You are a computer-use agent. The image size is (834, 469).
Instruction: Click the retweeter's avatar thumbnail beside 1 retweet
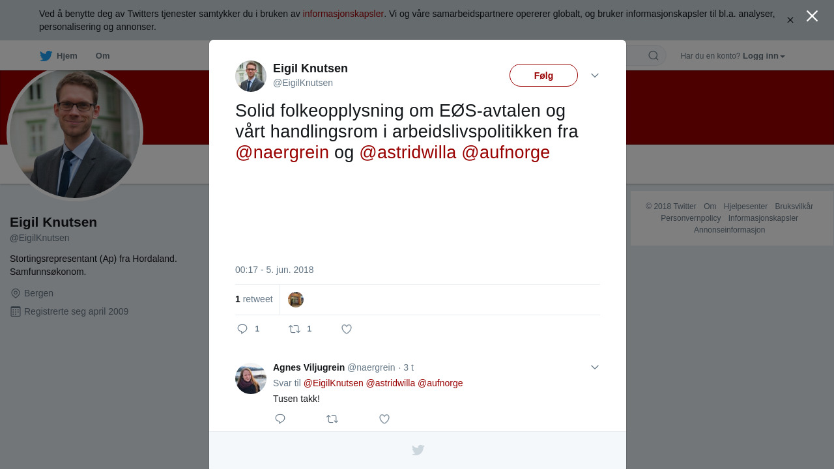click(296, 300)
